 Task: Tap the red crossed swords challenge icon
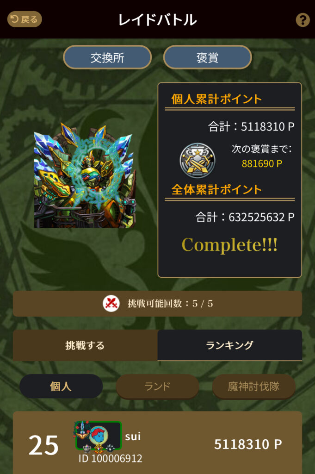(x=111, y=304)
